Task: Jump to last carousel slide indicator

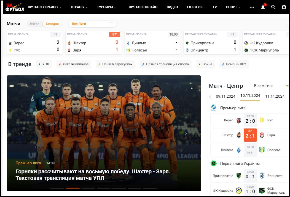Action: [150, 188]
